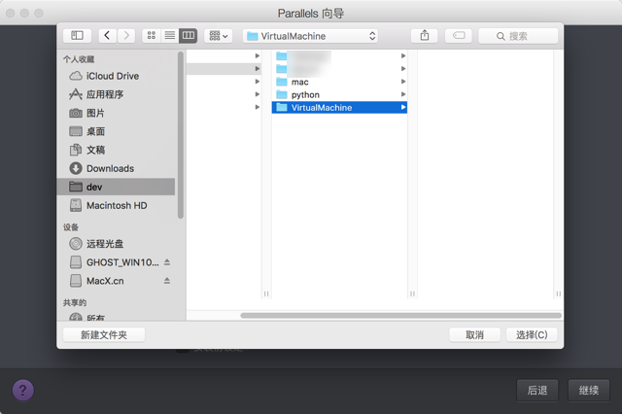Switch to icon view
Viewport: 622px width, 414px height.
coord(152,36)
